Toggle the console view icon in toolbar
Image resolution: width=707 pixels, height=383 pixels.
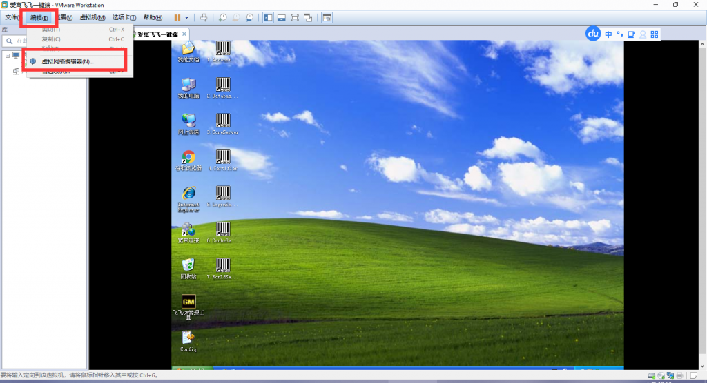pyautogui.click(x=327, y=17)
